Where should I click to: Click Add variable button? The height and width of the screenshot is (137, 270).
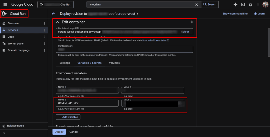pos(68,117)
